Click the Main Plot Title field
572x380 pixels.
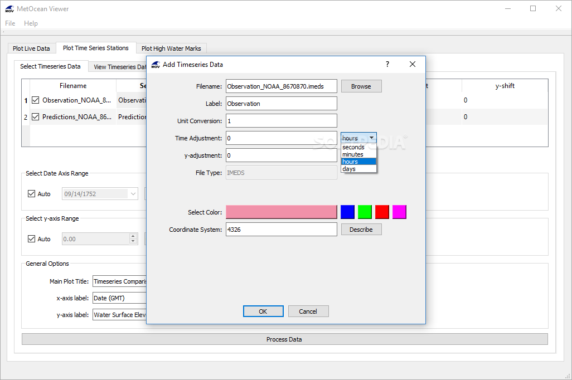tap(120, 281)
